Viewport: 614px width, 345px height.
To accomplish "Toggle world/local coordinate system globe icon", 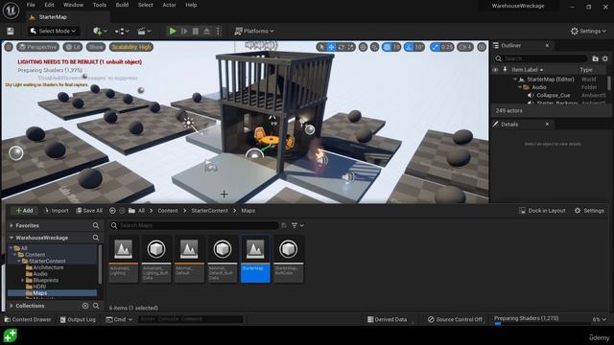I will pyautogui.click(x=363, y=47).
